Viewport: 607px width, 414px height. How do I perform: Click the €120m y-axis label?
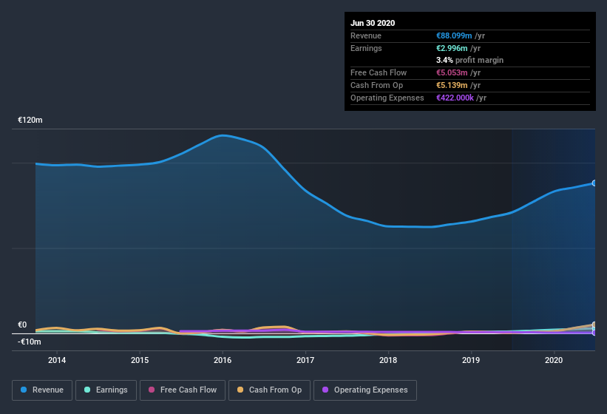point(30,120)
